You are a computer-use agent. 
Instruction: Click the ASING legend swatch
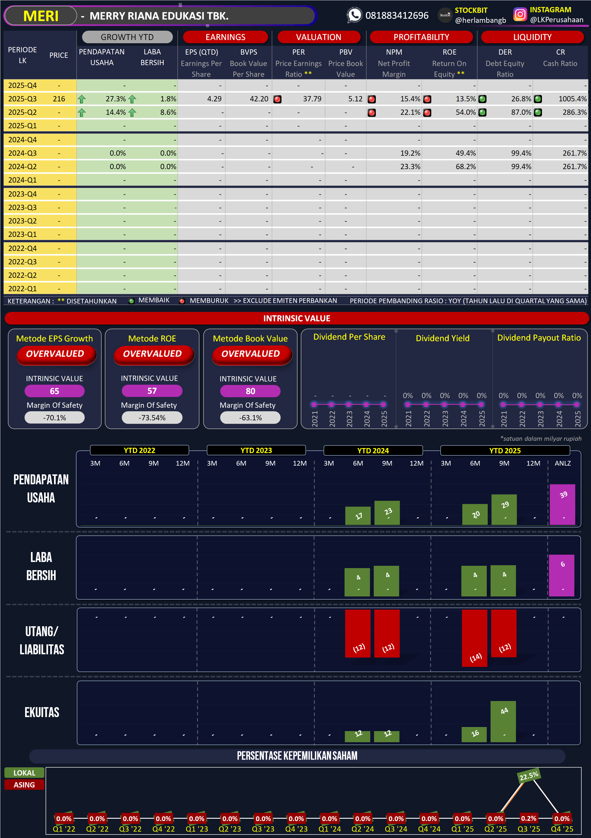pyautogui.click(x=24, y=785)
